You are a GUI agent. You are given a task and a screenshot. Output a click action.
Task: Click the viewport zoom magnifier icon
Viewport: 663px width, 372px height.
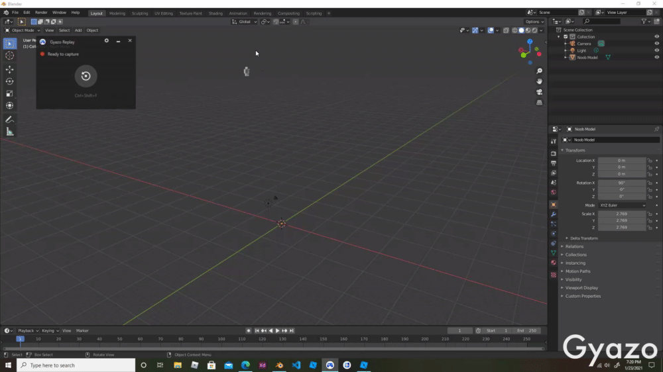click(540, 71)
